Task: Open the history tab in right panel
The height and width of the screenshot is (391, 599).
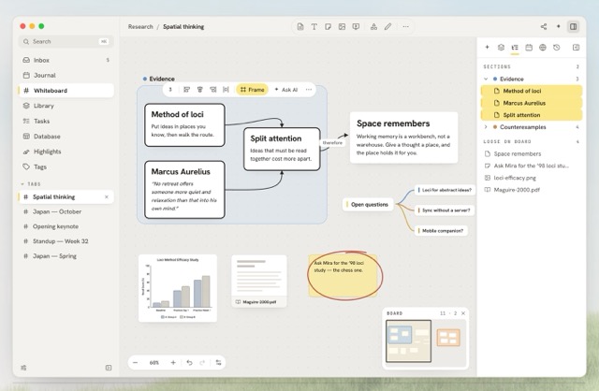Action: pyautogui.click(x=557, y=48)
